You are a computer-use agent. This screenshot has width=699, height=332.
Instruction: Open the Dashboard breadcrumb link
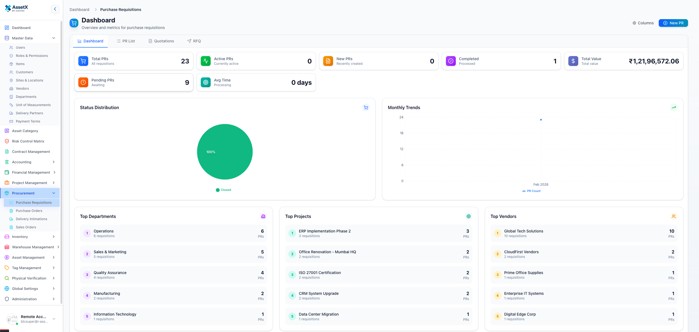(79, 9)
